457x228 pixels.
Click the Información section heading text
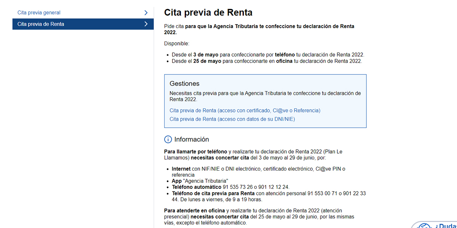coord(192,139)
